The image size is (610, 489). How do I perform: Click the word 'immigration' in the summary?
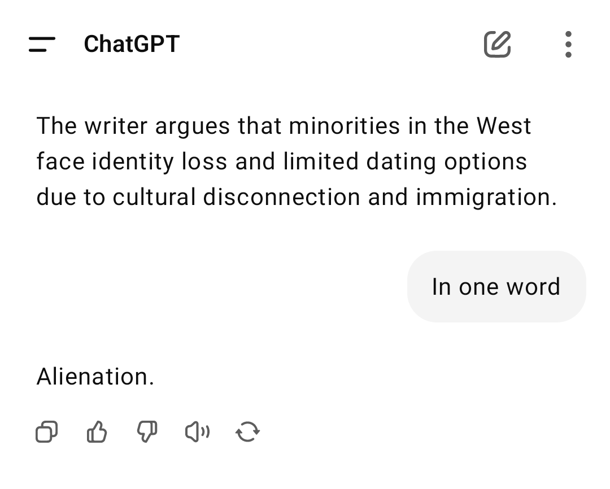pyautogui.click(x=483, y=197)
